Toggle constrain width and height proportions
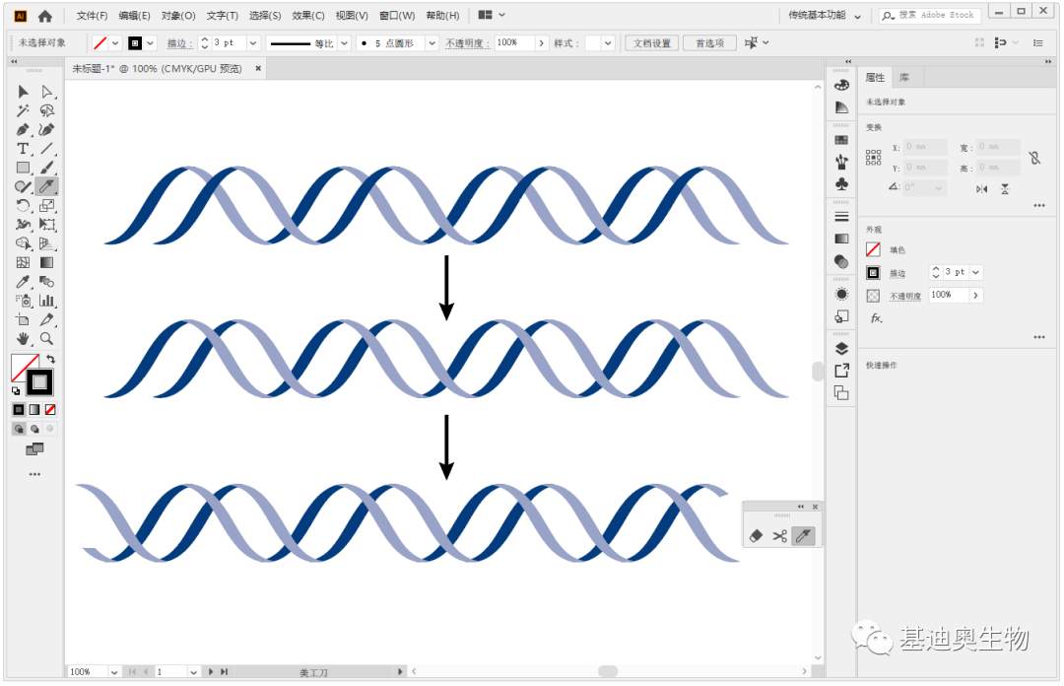1064x686 pixels. (x=1034, y=158)
